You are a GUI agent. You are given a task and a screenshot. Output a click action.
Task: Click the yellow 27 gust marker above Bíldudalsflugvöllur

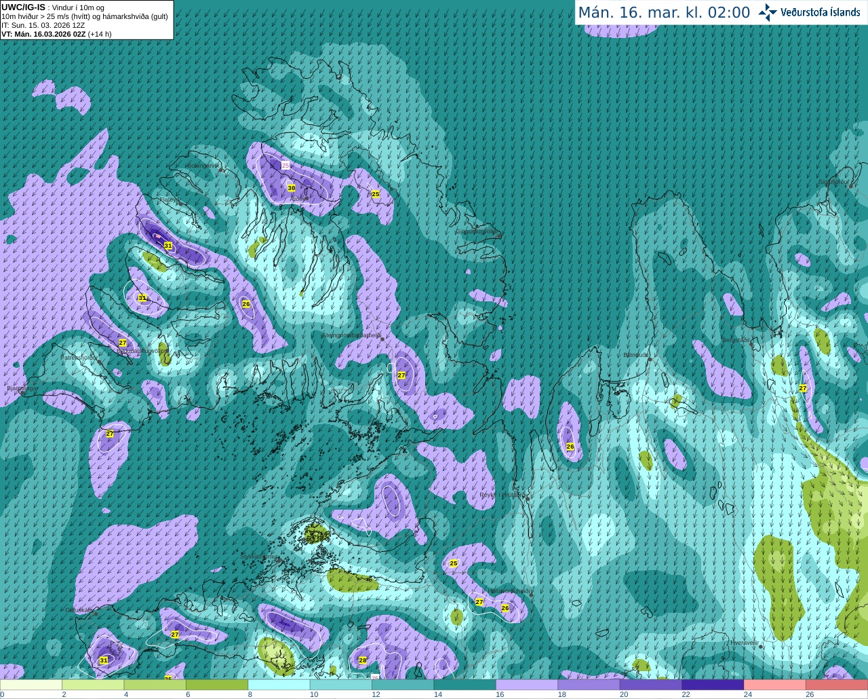[x=123, y=343]
